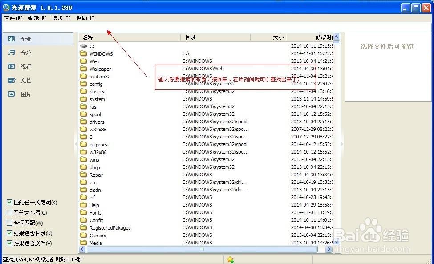Viewport: 434px width, 264px height.
Task: Collapse left panel via splitter arrow
Action: 76,144
